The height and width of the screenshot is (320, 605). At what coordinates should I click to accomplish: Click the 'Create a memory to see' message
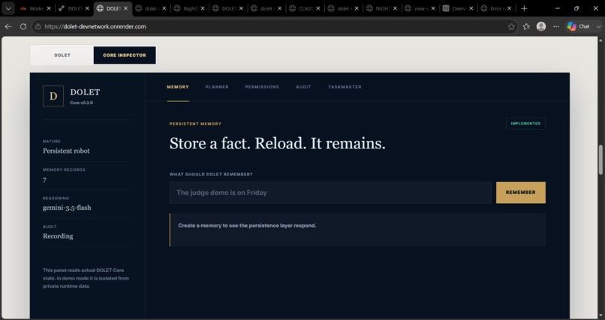(247, 226)
